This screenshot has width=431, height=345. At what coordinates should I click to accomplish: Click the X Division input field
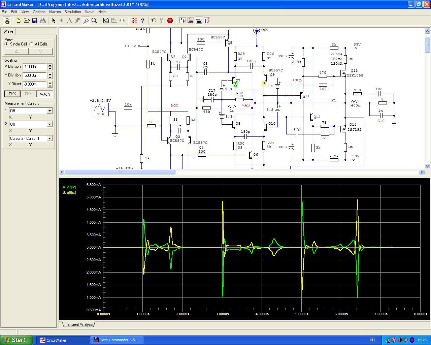point(35,67)
